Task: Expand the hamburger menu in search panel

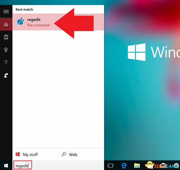Action: pos(6,12)
